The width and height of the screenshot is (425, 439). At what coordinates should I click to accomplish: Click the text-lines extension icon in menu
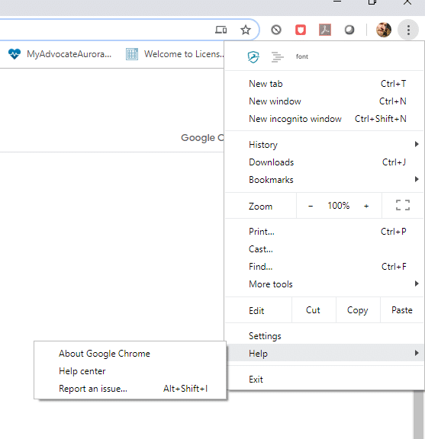coord(278,57)
